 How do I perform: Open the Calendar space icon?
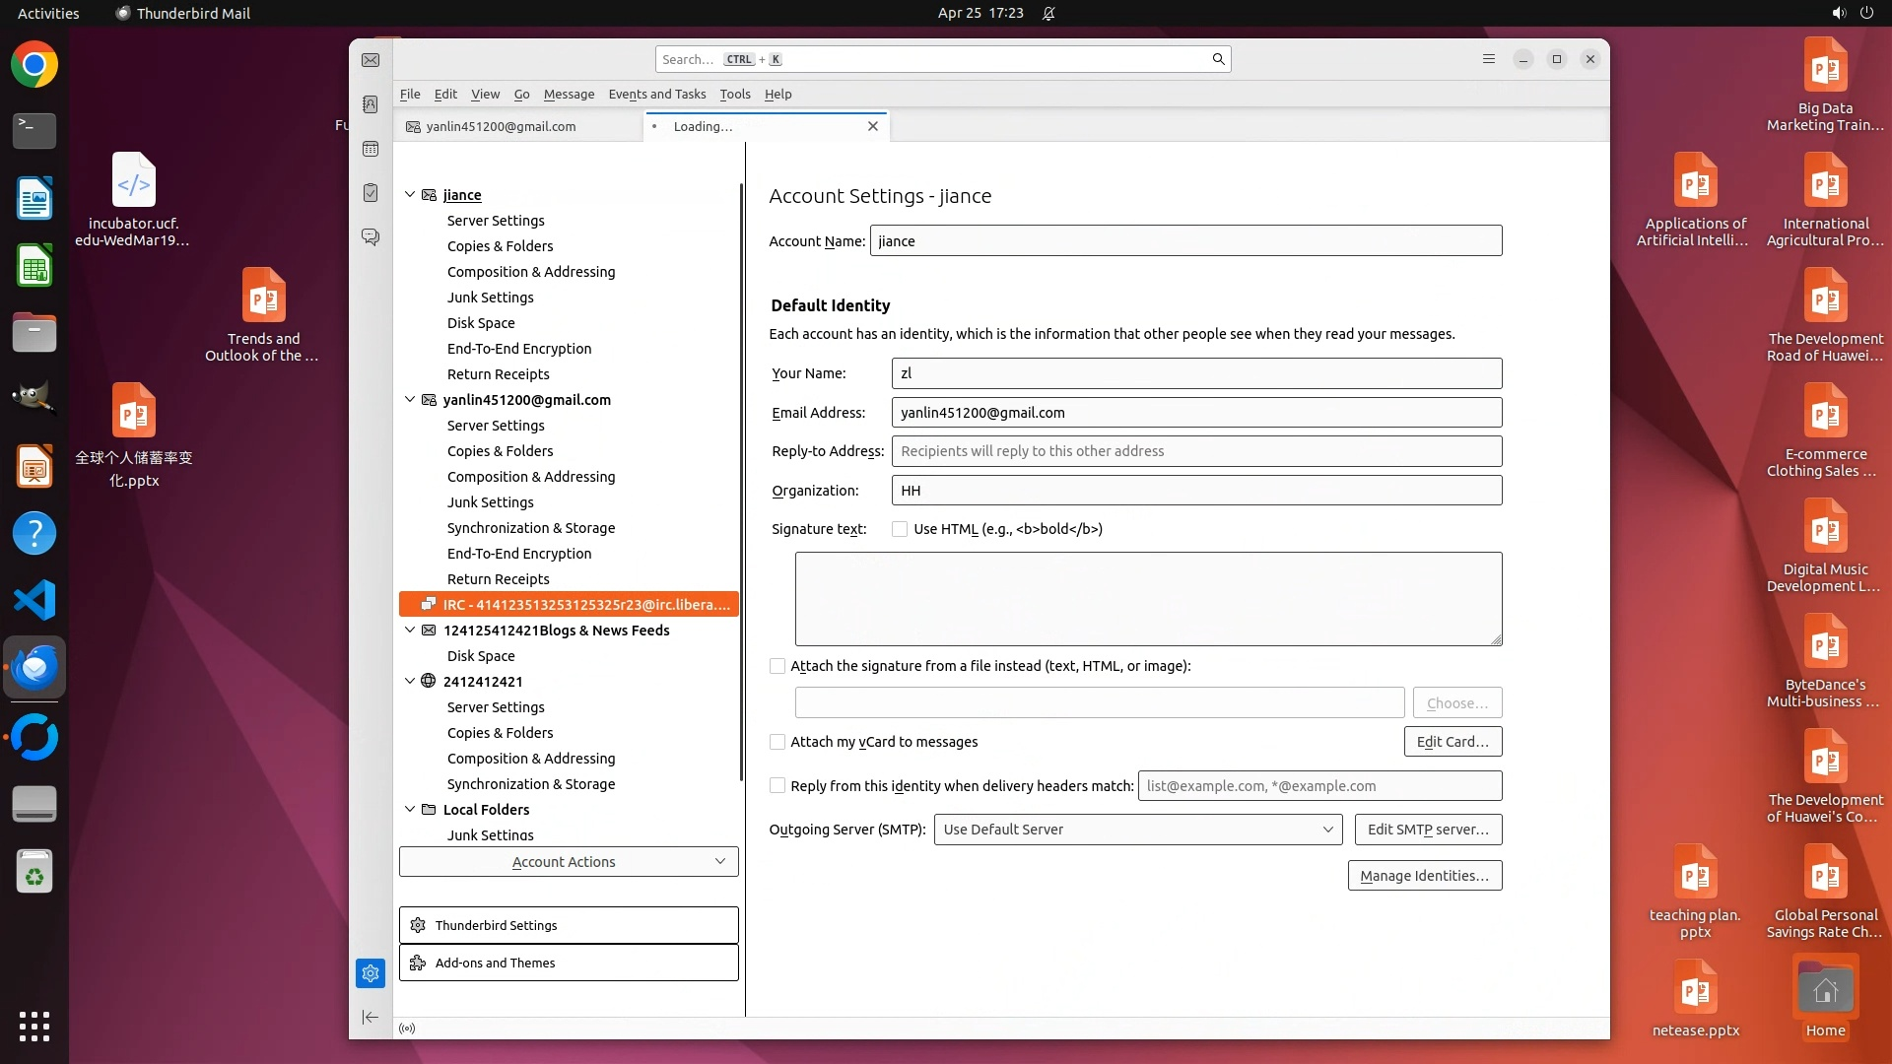click(371, 149)
